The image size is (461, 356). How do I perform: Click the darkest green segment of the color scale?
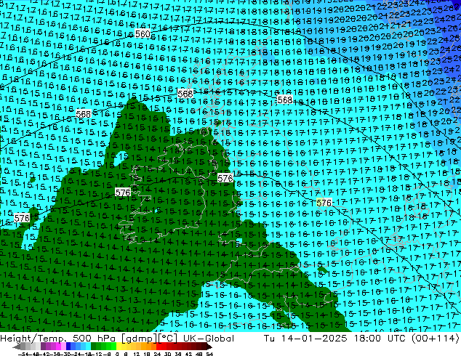[x=93, y=347]
